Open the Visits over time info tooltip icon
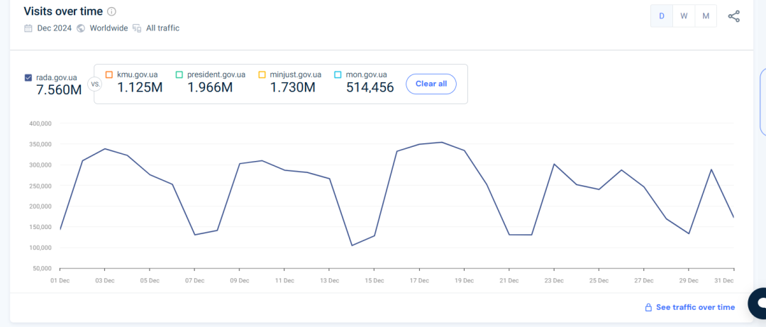Viewport: 766px width, 327px height. pyautogui.click(x=111, y=12)
